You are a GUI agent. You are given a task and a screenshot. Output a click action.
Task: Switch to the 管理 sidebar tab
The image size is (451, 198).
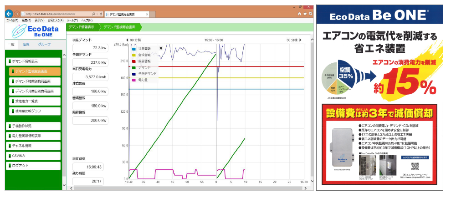click(26, 45)
